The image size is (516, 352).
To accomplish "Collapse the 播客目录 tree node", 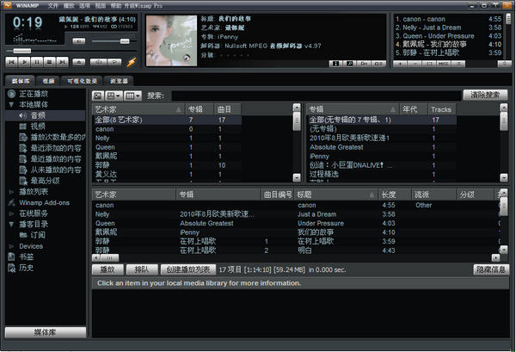I will click(x=11, y=225).
